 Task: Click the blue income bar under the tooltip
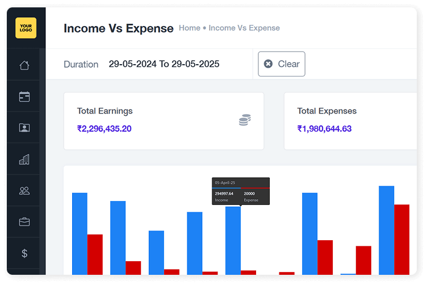pyautogui.click(x=233, y=241)
